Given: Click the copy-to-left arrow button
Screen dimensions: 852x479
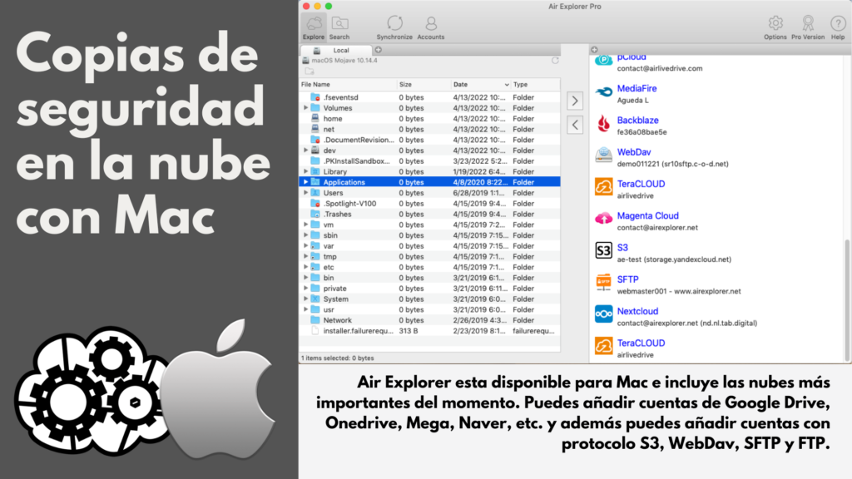Looking at the screenshot, I should coord(575,125).
